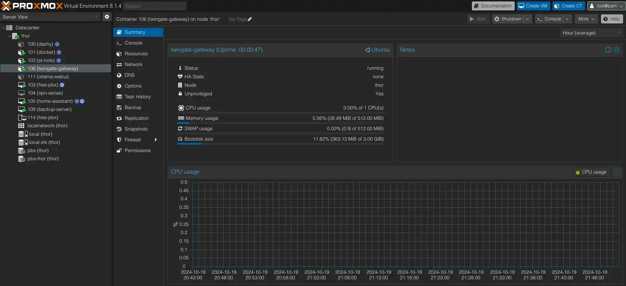Collapse the Datacenter tree node
626x286 pixels.
click(4, 28)
